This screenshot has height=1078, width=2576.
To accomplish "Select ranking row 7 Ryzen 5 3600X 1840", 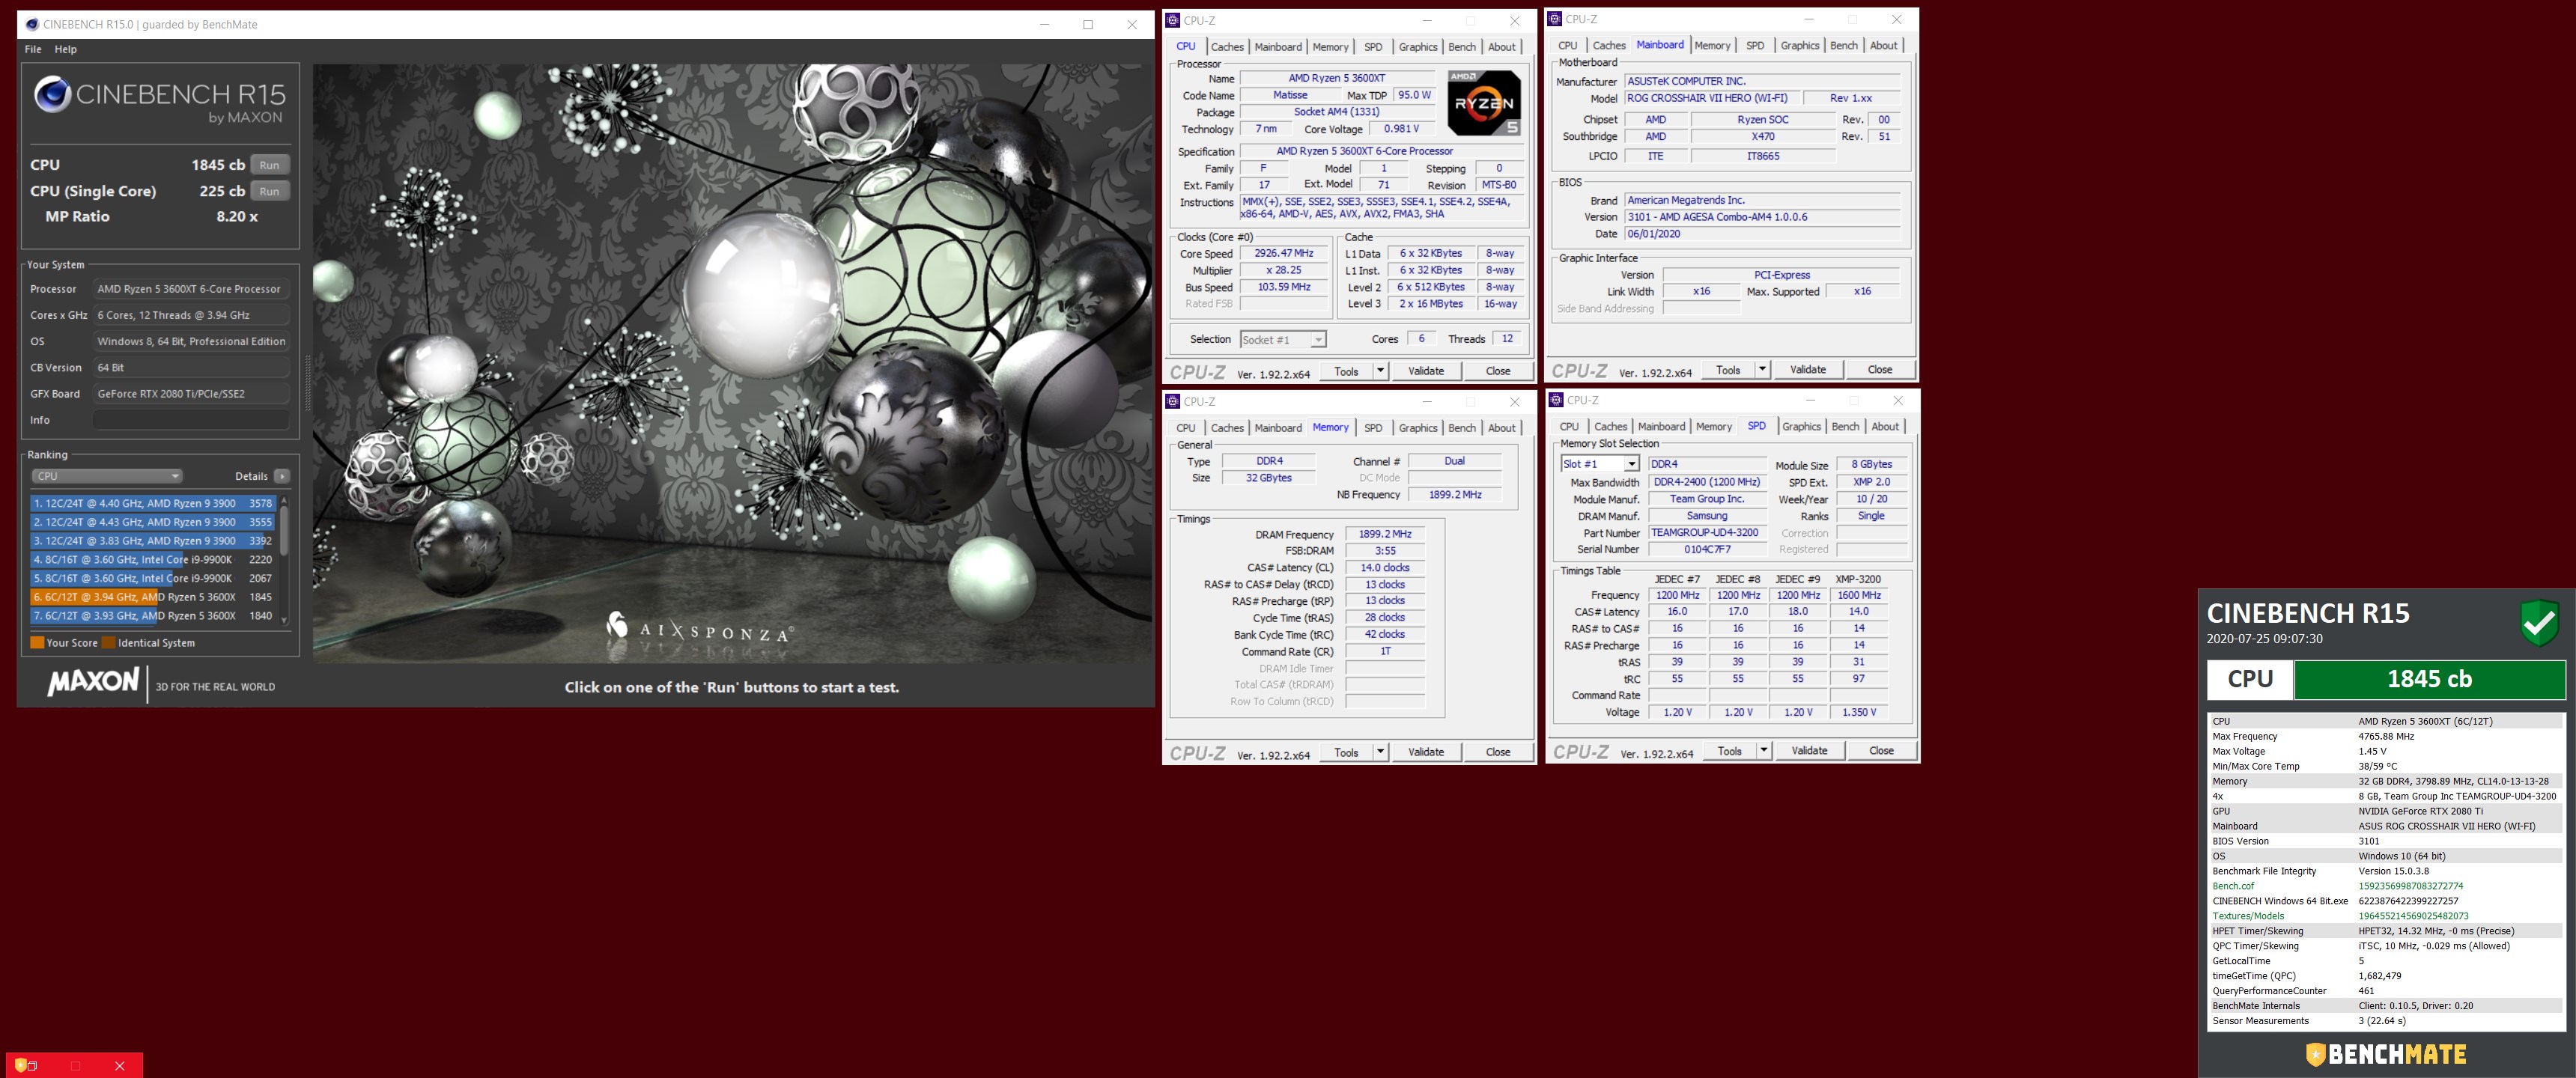I will click(153, 616).
